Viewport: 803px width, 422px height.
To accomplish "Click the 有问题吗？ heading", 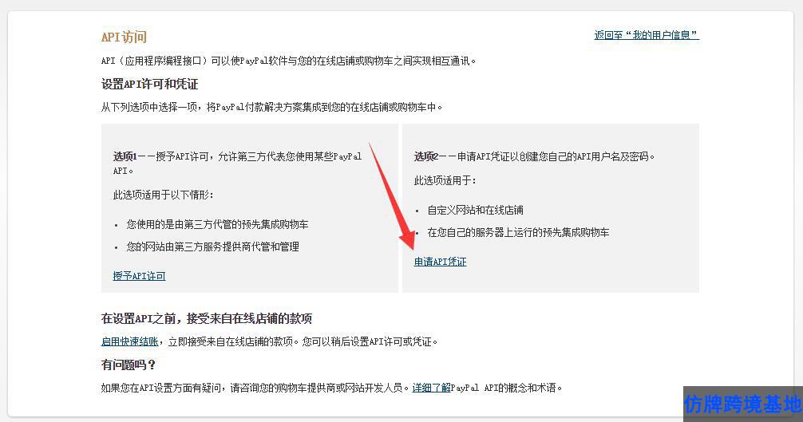I will click(x=128, y=365).
